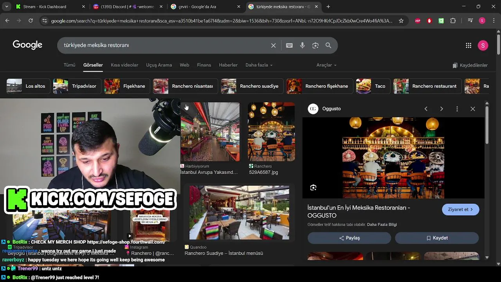Click Ziyaret et button
Image resolution: width=501 pixels, height=282 pixels.
[x=460, y=210]
